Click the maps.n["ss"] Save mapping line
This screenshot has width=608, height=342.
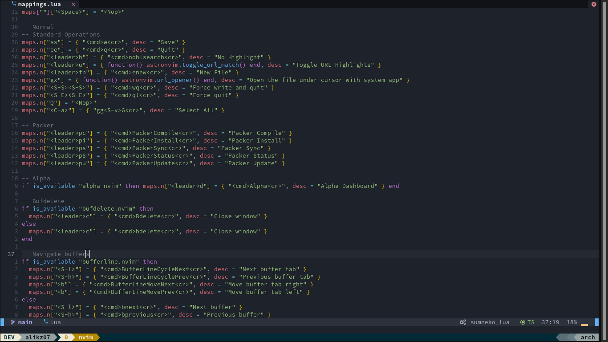tap(104, 42)
